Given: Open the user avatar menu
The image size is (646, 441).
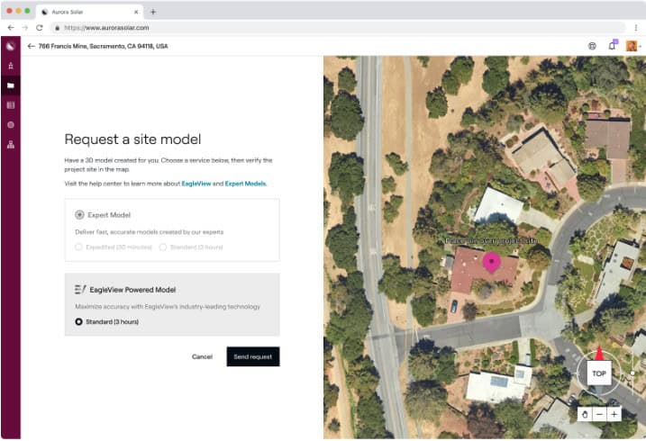Looking at the screenshot, I should (x=632, y=46).
